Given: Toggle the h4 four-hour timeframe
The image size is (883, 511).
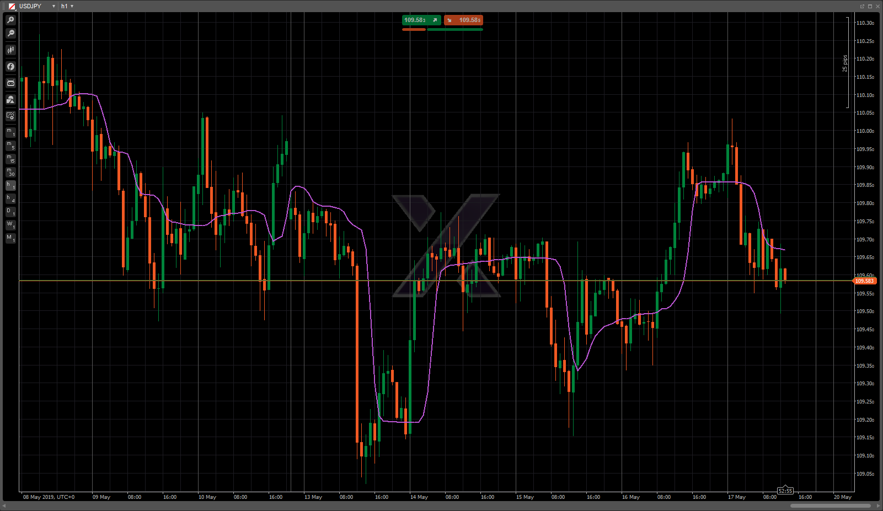Looking at the screenshot, I should [10, 198].
